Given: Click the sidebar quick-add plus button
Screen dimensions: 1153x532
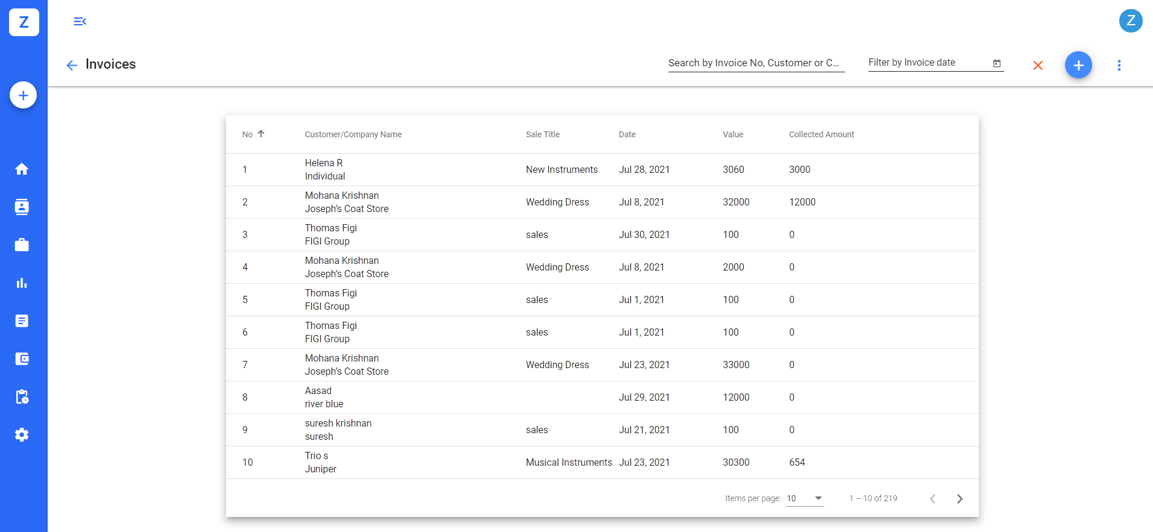Looking at the screenshot, I should pyautogui.click(x=24, y=95).
